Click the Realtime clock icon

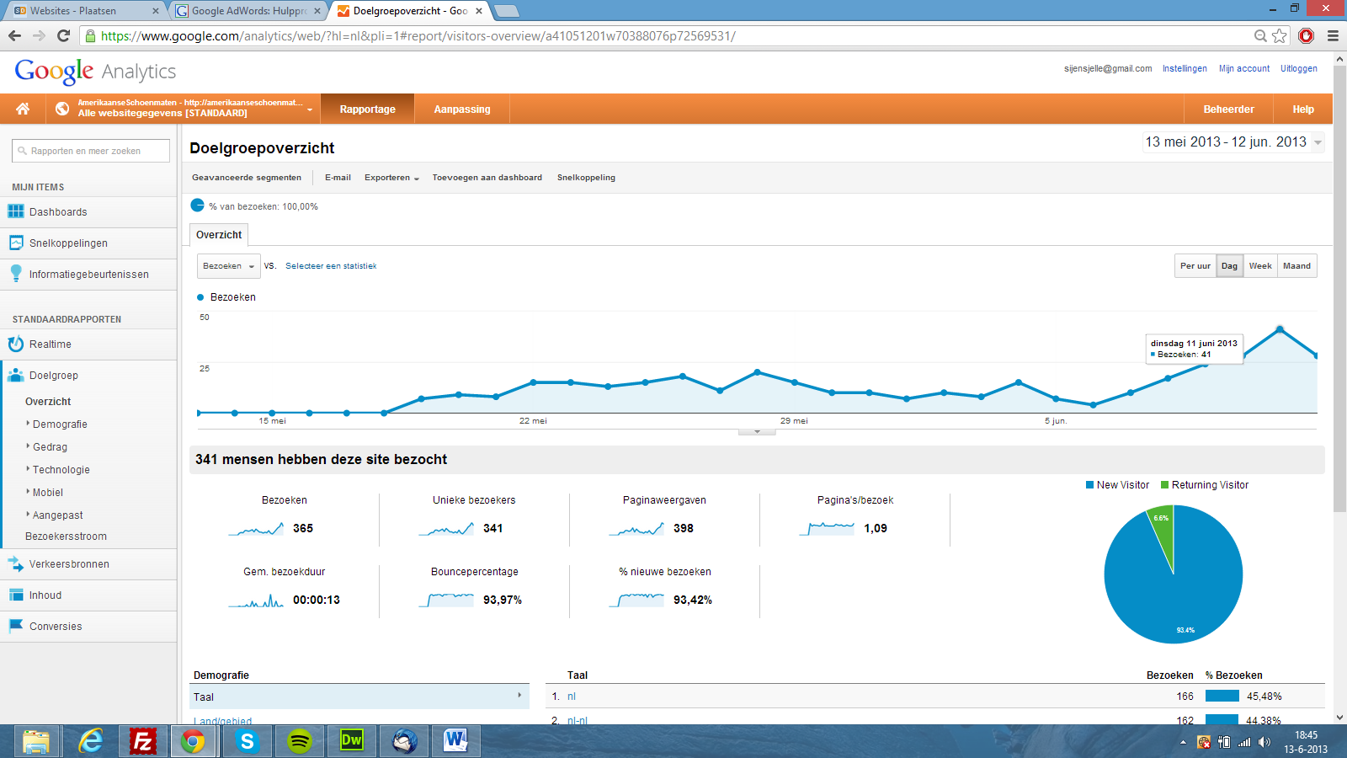point(16,344)
